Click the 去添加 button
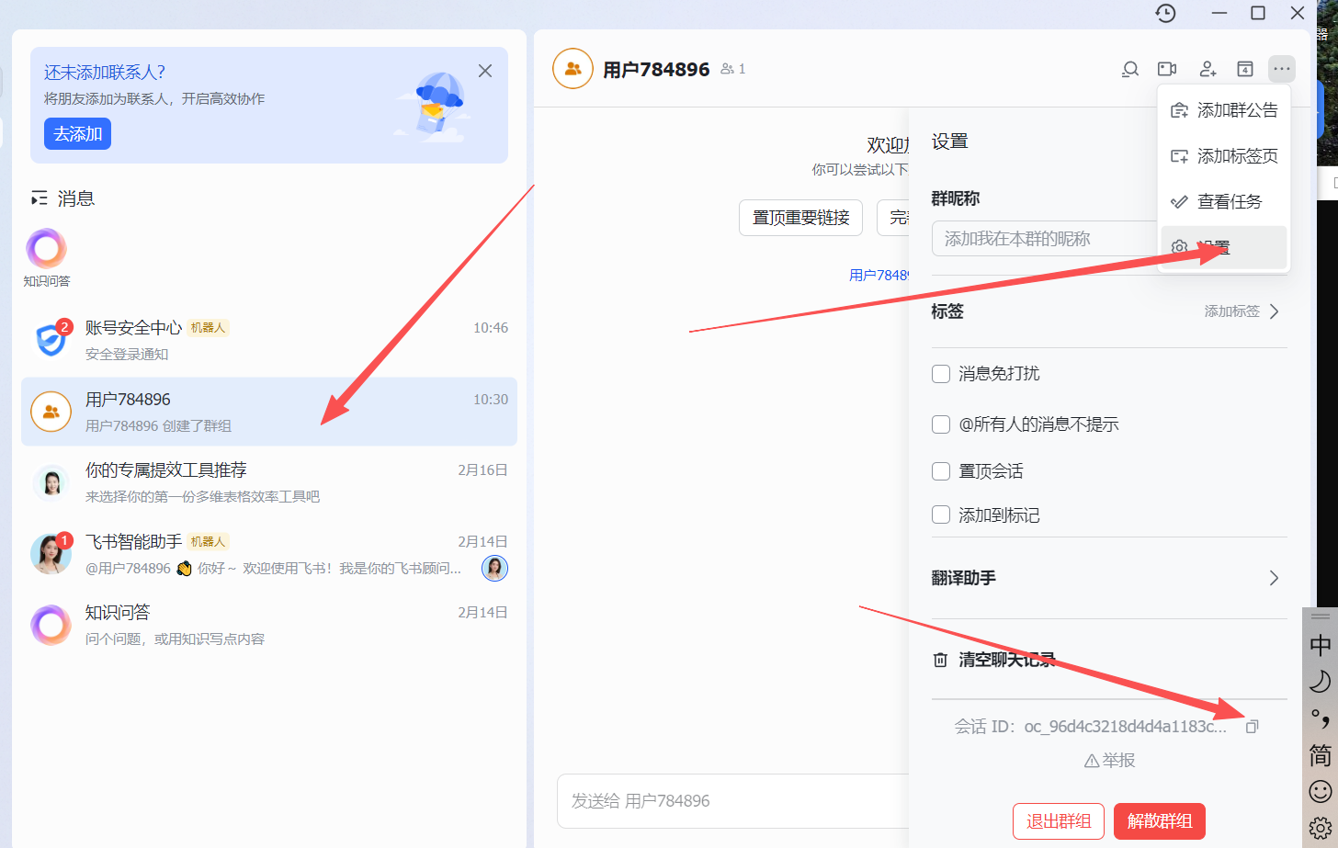Image resolution: width=1338 pixels, height=848 pixels. [x=78, y=134]
